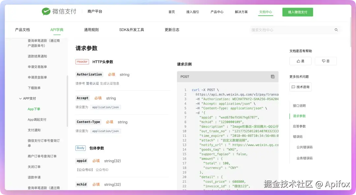Switch to the 产品文档 tab
Screen dimensions: 356x195
[x=22, y=29]
